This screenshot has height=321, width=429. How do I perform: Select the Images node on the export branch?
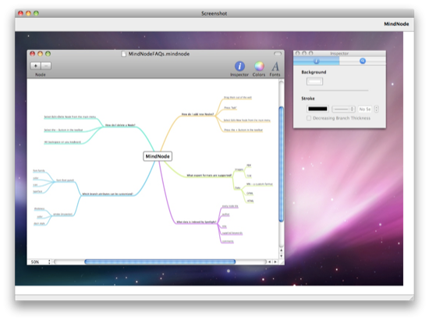[239, 169]
